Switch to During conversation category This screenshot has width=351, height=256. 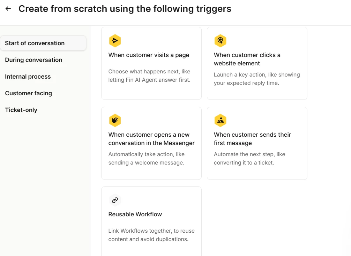point(33,60)
